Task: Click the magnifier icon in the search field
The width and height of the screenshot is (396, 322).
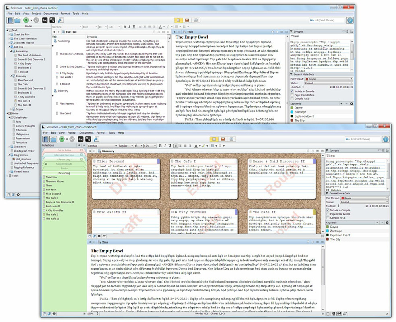Action: click(347, 139)
